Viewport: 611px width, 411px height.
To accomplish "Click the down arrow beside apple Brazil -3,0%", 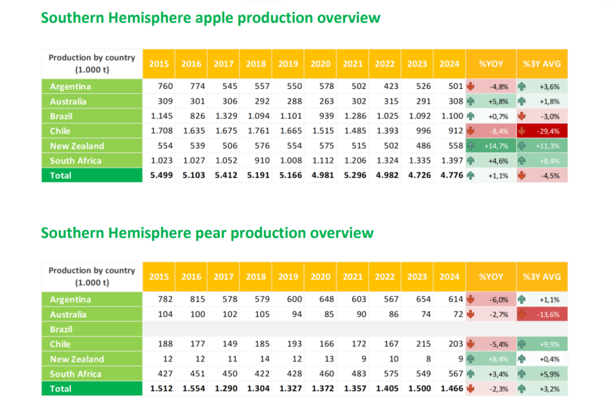I will click(x=523, y=116).
